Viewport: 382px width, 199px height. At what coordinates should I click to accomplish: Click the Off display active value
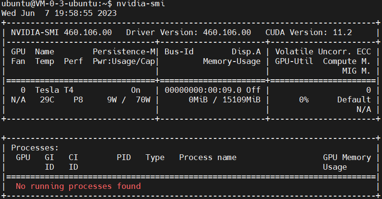pos(253,90)
